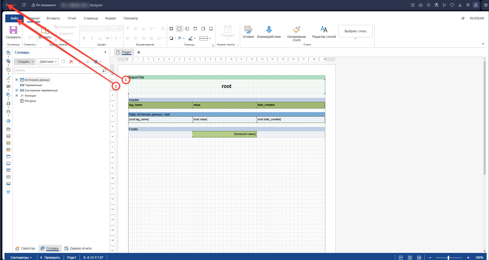
Task: Click the Проверить button in status bar
Action: (50, 258)
